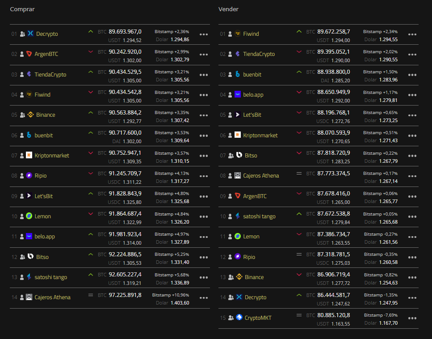Click the Kriptonmarket logo in Comprar list
This screenshot has width=432, height=339.
point(29,155)
